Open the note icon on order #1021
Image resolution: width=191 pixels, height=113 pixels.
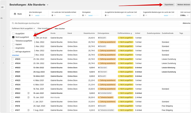(29, 97)
